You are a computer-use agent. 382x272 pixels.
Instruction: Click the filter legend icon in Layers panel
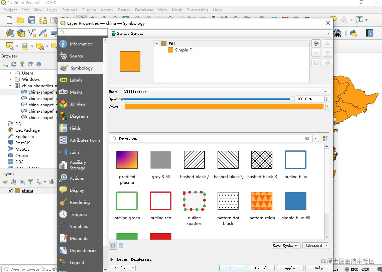tap(30, 182)
